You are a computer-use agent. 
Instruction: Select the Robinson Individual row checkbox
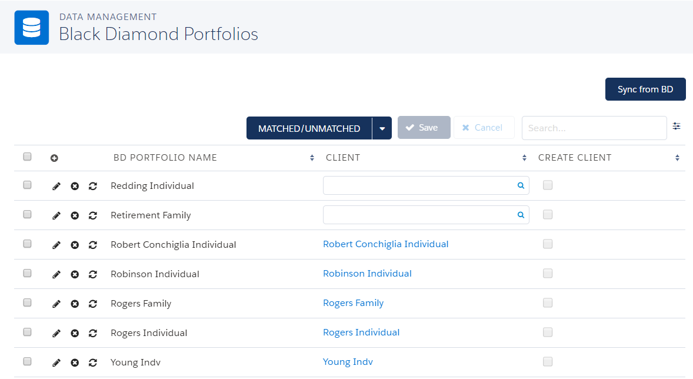pos(28,273)
